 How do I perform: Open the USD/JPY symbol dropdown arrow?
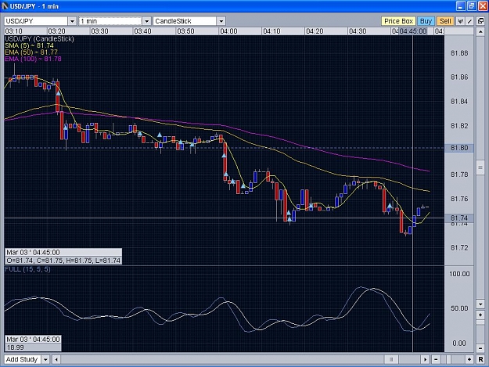click(x=72, y=21)
